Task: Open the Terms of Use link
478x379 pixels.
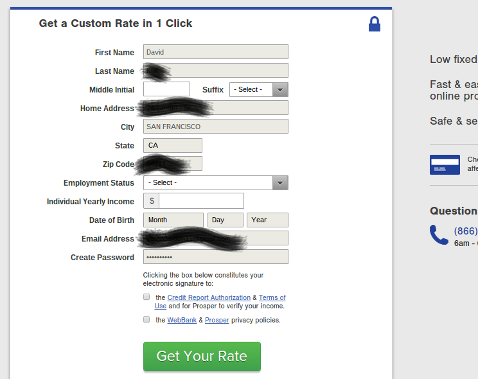Action: coord(272,297)
